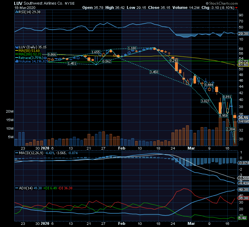Screen dimensions: 249x227
Task: Click the 1.655 retrace label
Action: click(96, 52)
